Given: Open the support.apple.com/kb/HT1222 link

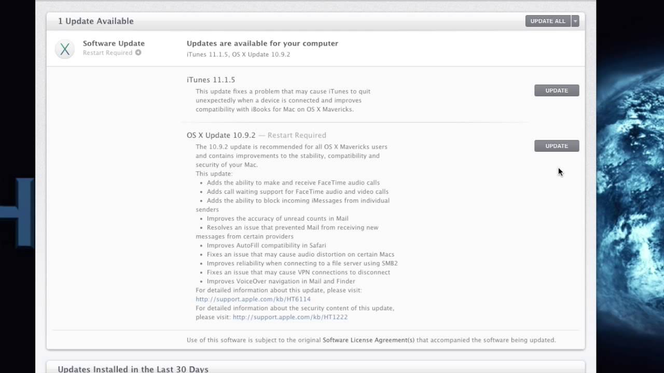Looking at the screenshot, I should (290, 317).
